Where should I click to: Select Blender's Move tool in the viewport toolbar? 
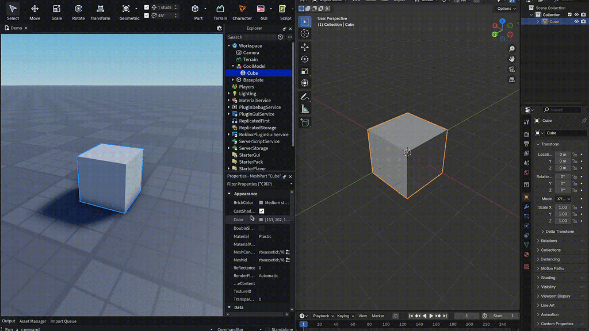(x=305, y=47)
